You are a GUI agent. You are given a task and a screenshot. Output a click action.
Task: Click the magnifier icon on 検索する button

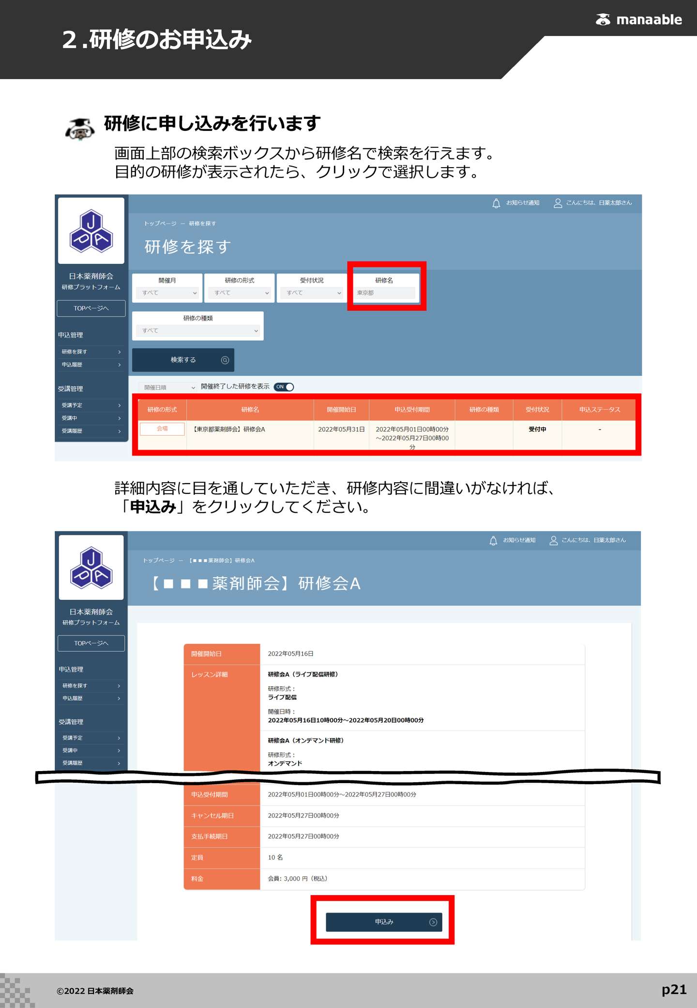pos(225,360)
